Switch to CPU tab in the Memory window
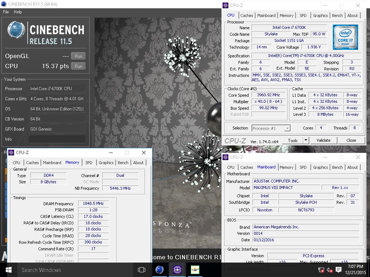370x277 pixels. 16,163
